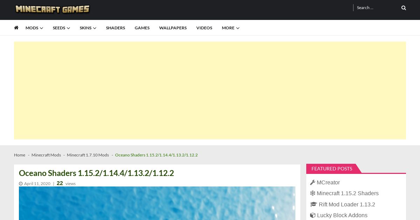Screen dimensions: 420x220
Task: Select the FEATURED POSTS tab heading
Action: coord(332,169)
